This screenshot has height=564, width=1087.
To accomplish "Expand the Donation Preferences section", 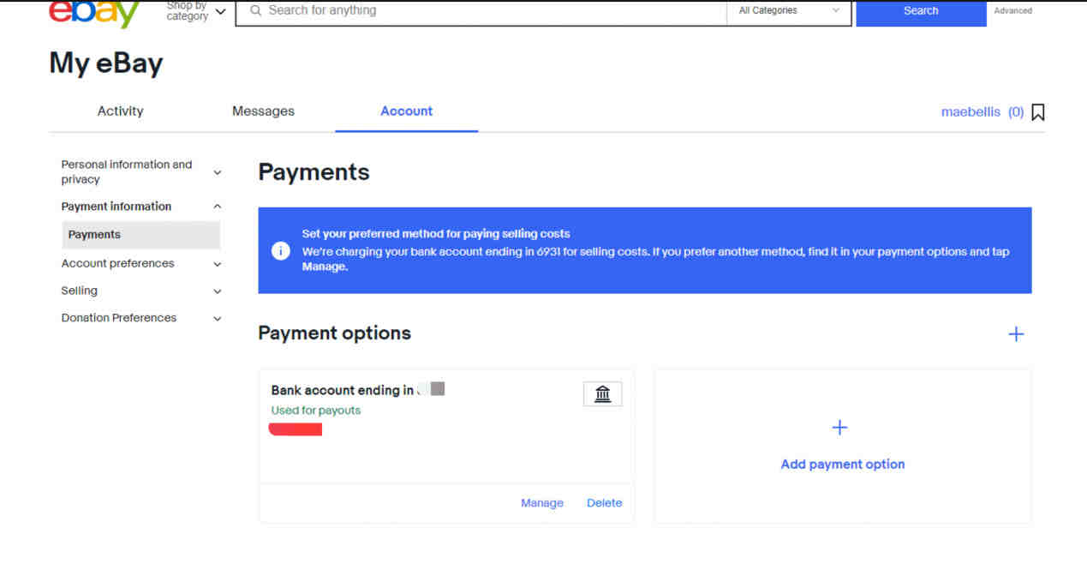I will [218, 319].
